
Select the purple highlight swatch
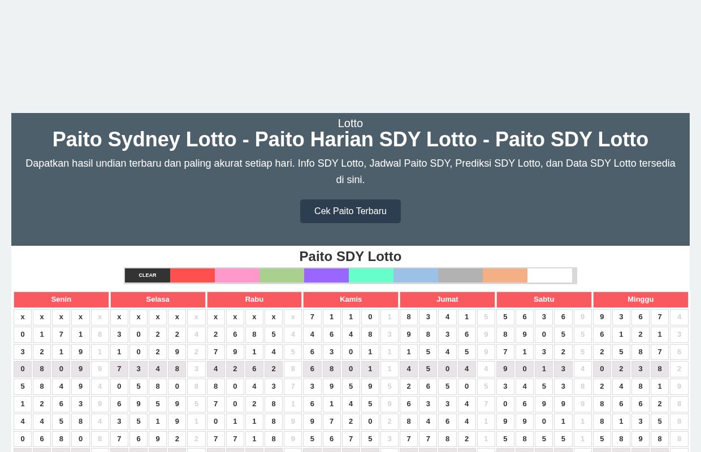[x=326, y=275]
